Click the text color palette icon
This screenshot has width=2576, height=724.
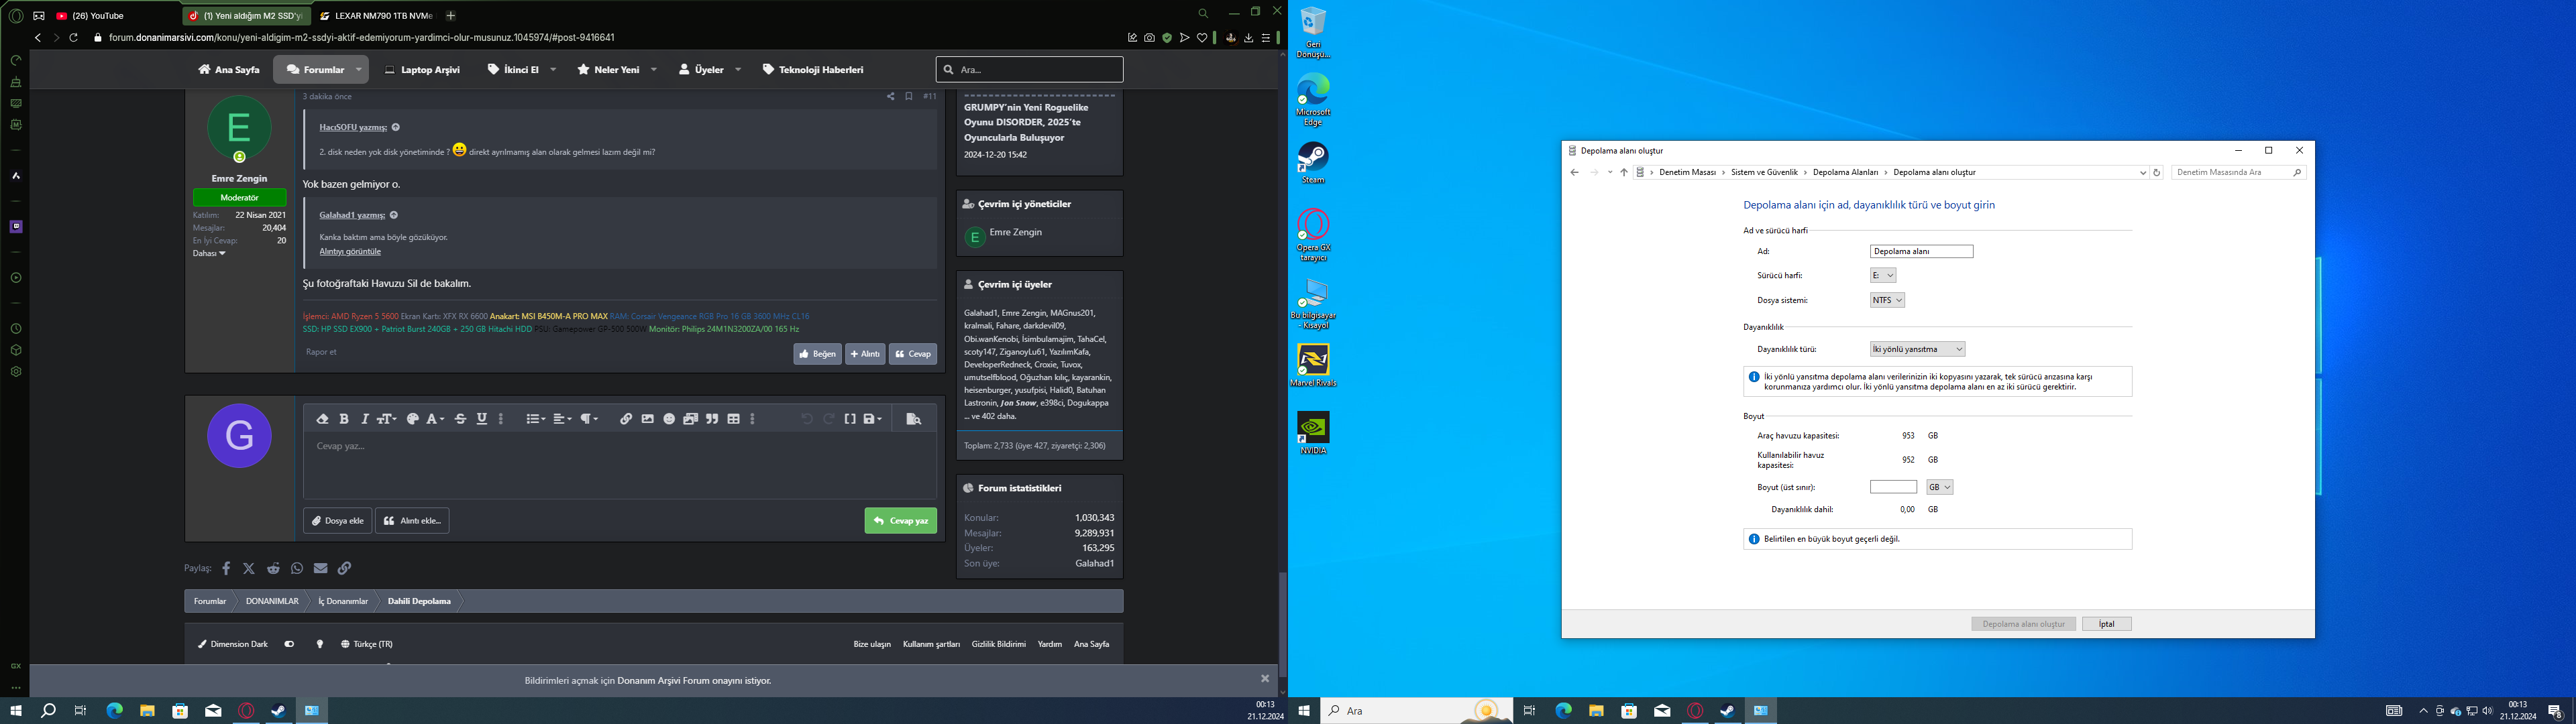click(x=412, y=419)
